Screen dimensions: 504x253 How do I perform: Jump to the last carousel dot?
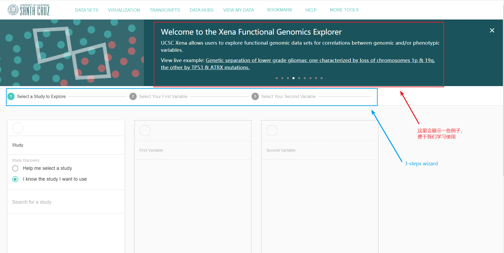322,78
